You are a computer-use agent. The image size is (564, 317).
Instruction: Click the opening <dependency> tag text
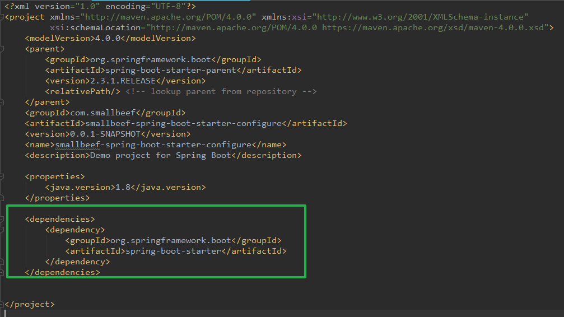tap(75, 230)
